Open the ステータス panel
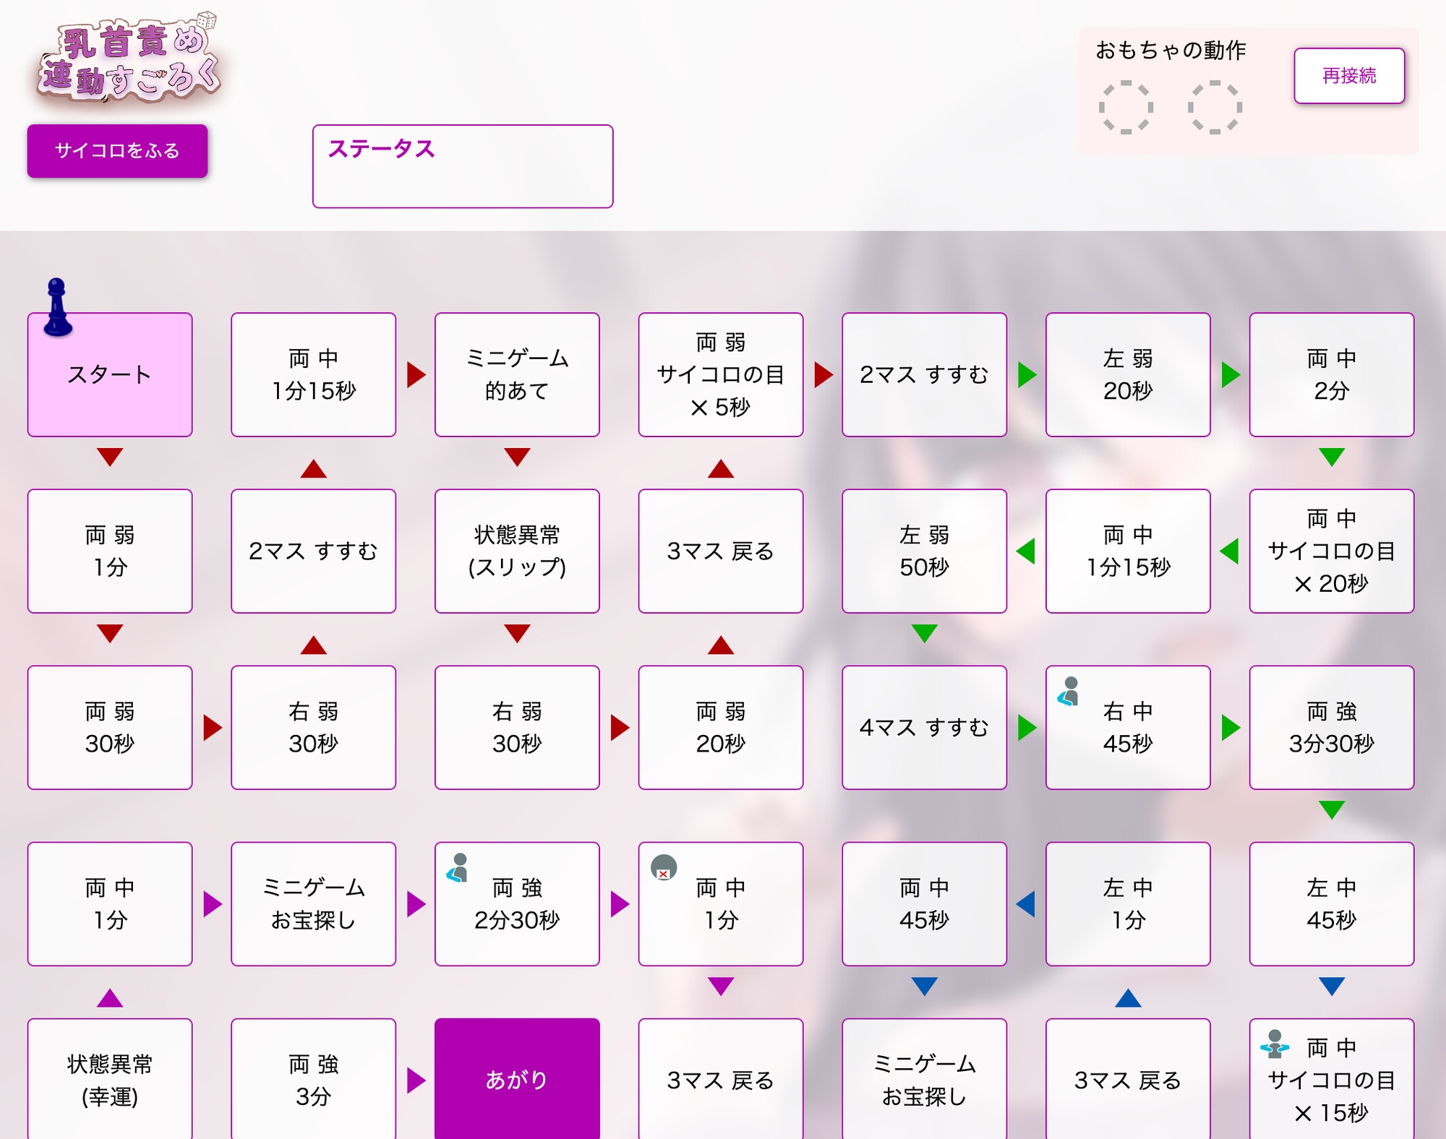1446x1139 pixels. click(462, 166)
